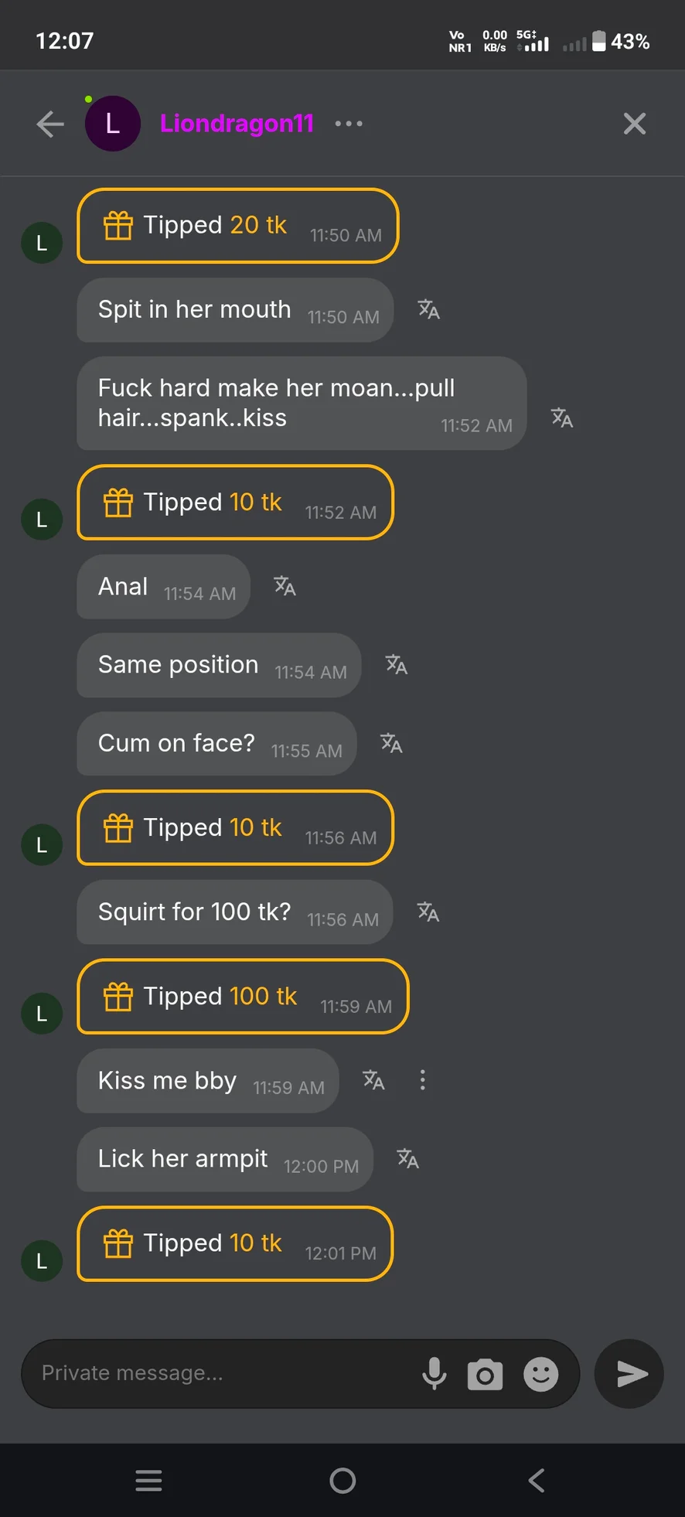The width and height of the screenshot is (685, 1517).
Task: Open the emoji picker smiley icon
Action: 540,1374
